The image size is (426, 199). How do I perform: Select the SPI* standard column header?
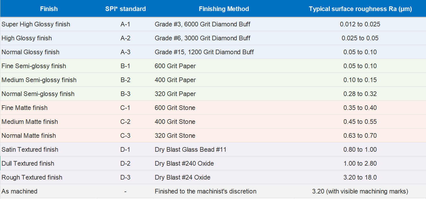[125, 9]
